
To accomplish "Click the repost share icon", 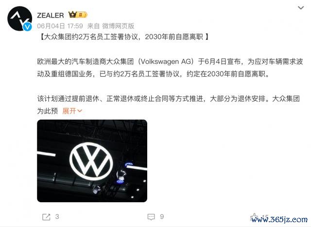I will pos(46,217).
